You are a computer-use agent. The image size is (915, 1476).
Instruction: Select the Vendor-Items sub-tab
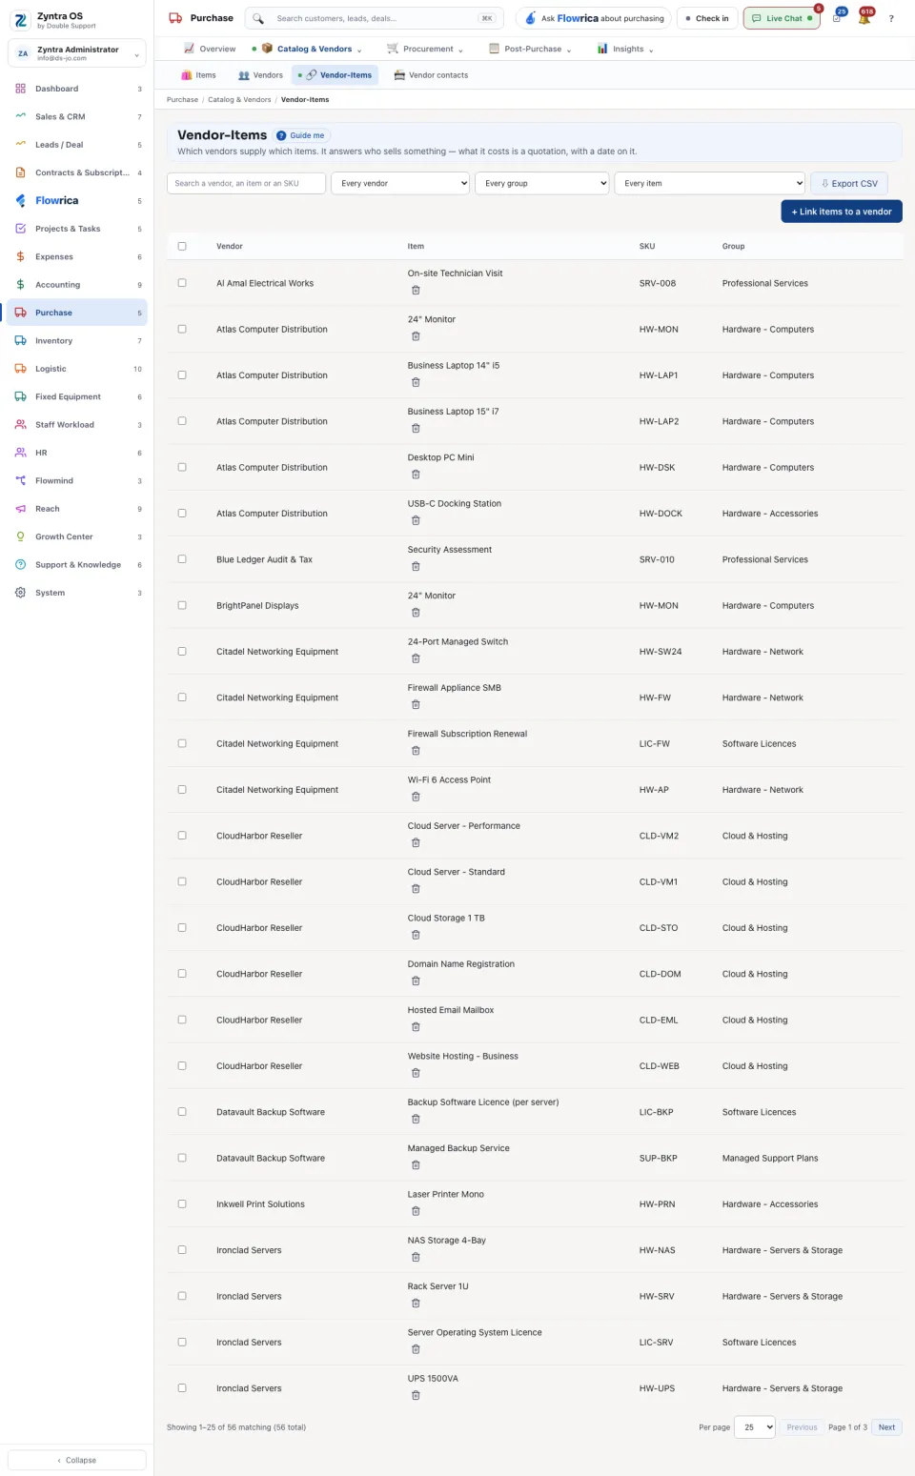[335, 75]
